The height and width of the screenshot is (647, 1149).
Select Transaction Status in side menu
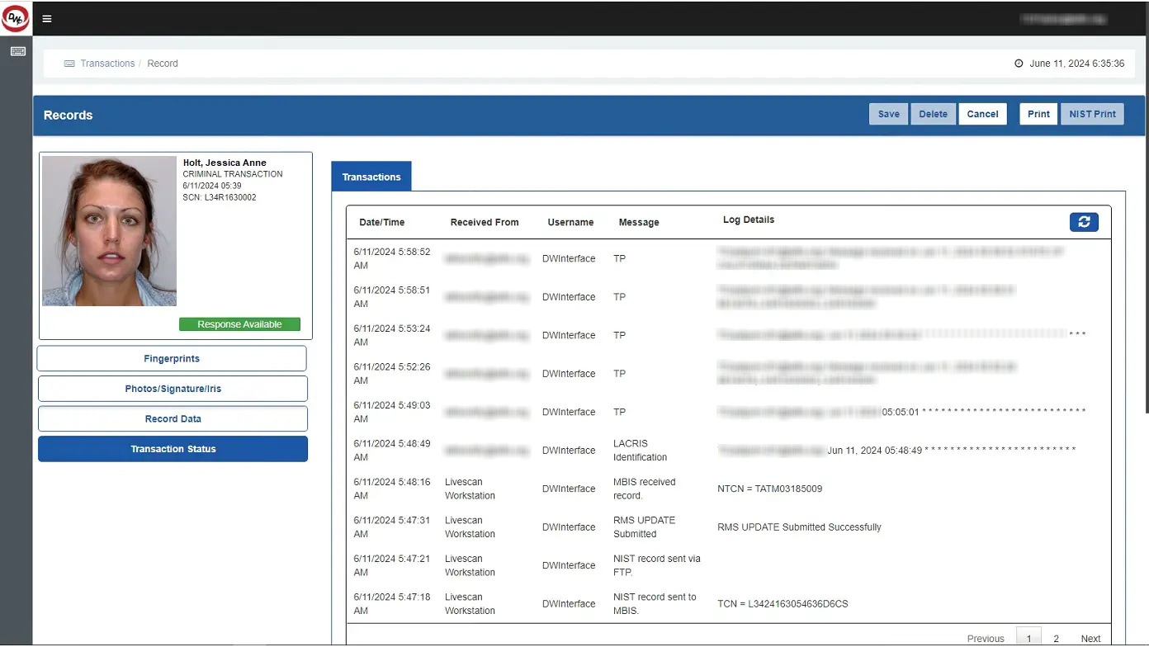[x=173, y=449]
